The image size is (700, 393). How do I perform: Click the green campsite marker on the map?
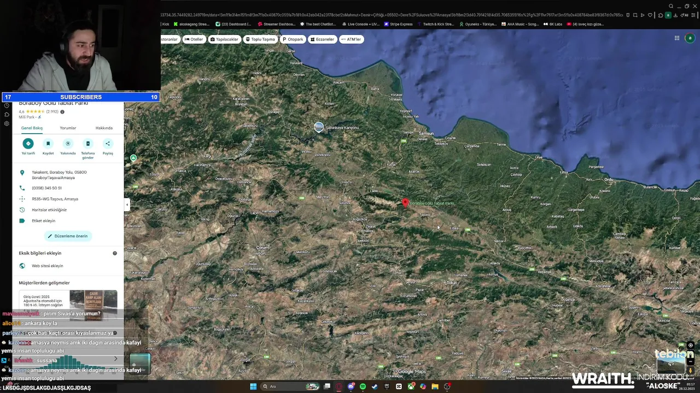click(133, 158)
